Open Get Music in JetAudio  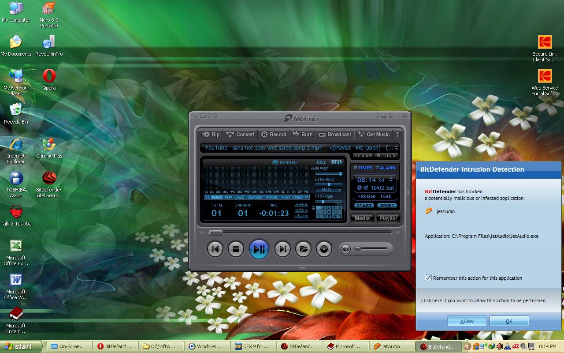click(374, 135)
